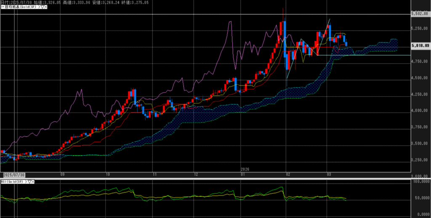Click the 5,250.00 price axis label
This screenshot has height=218, width=431.
(420, 29)
